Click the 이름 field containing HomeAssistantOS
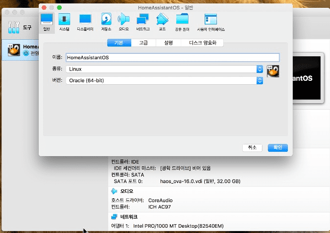This screenshot has width=330, height=233. pyautogui.click(x=172, y=57)
